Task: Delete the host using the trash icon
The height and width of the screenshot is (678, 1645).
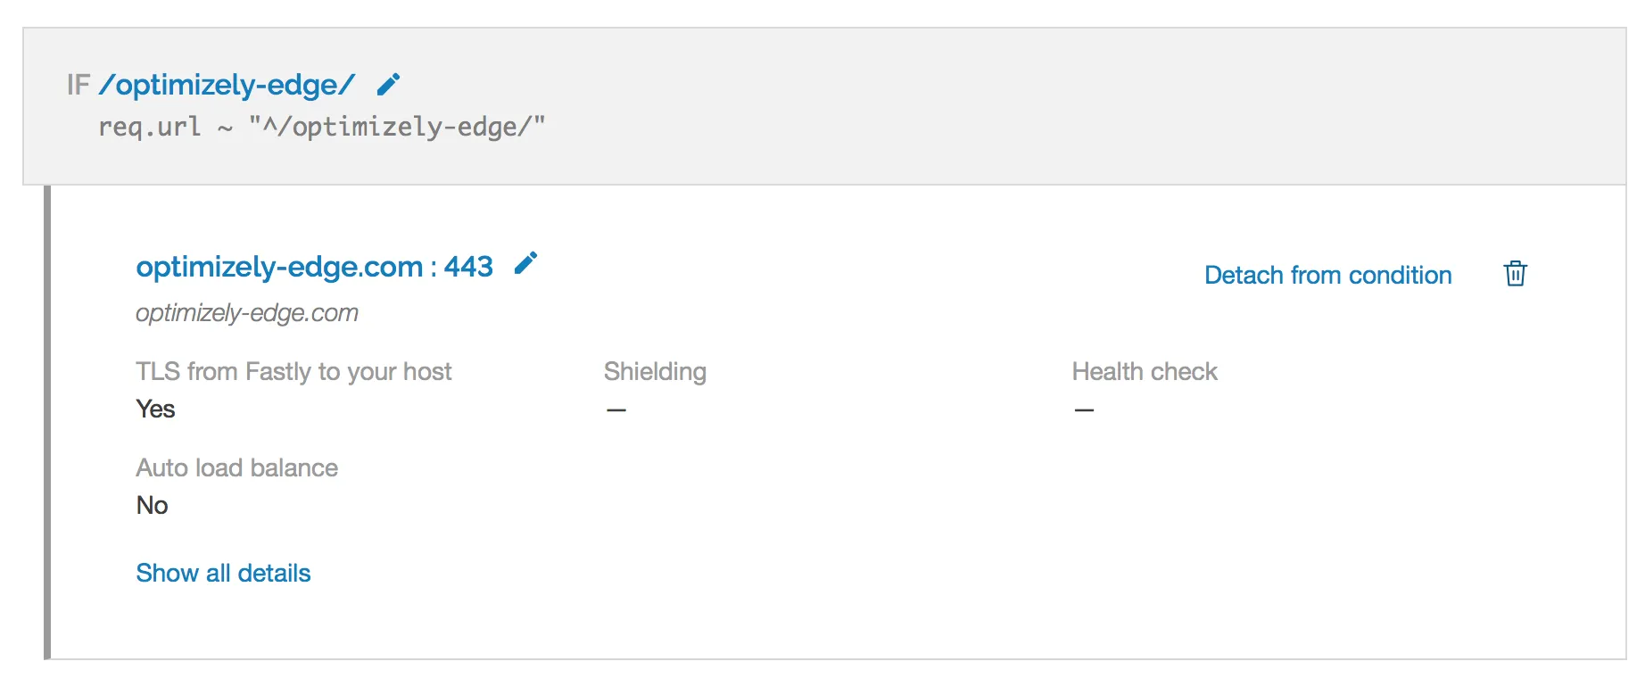Action: [1515, 273]
